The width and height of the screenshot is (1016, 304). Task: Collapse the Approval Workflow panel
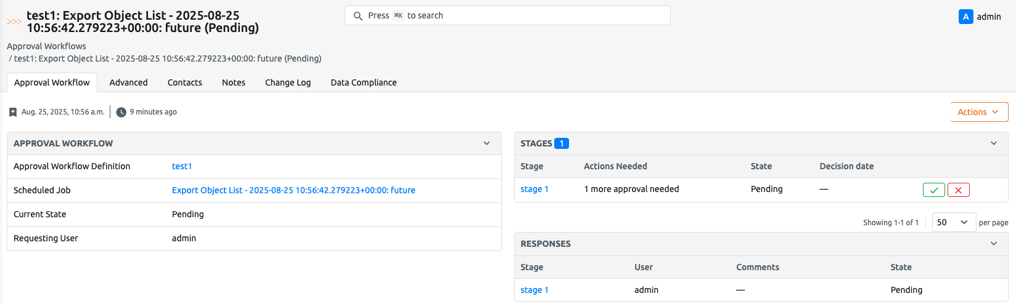click(x=486, y=143)
